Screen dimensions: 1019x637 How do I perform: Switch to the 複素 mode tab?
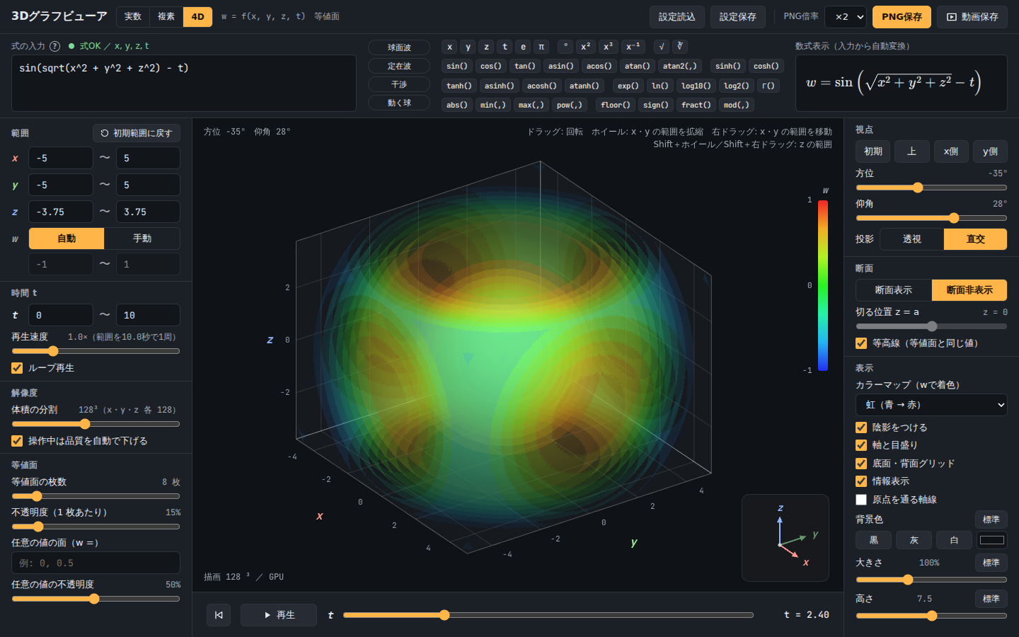point(166,17)
